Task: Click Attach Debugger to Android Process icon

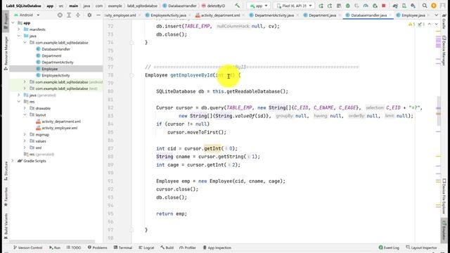Action: (x=375, y=6)
